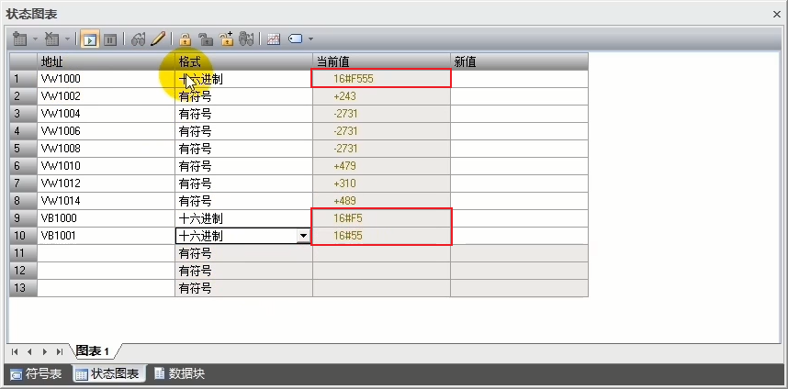Open the insert icon's dropdown arrow
The width and height of the screenshot is (788, 389).
(35, 39)
